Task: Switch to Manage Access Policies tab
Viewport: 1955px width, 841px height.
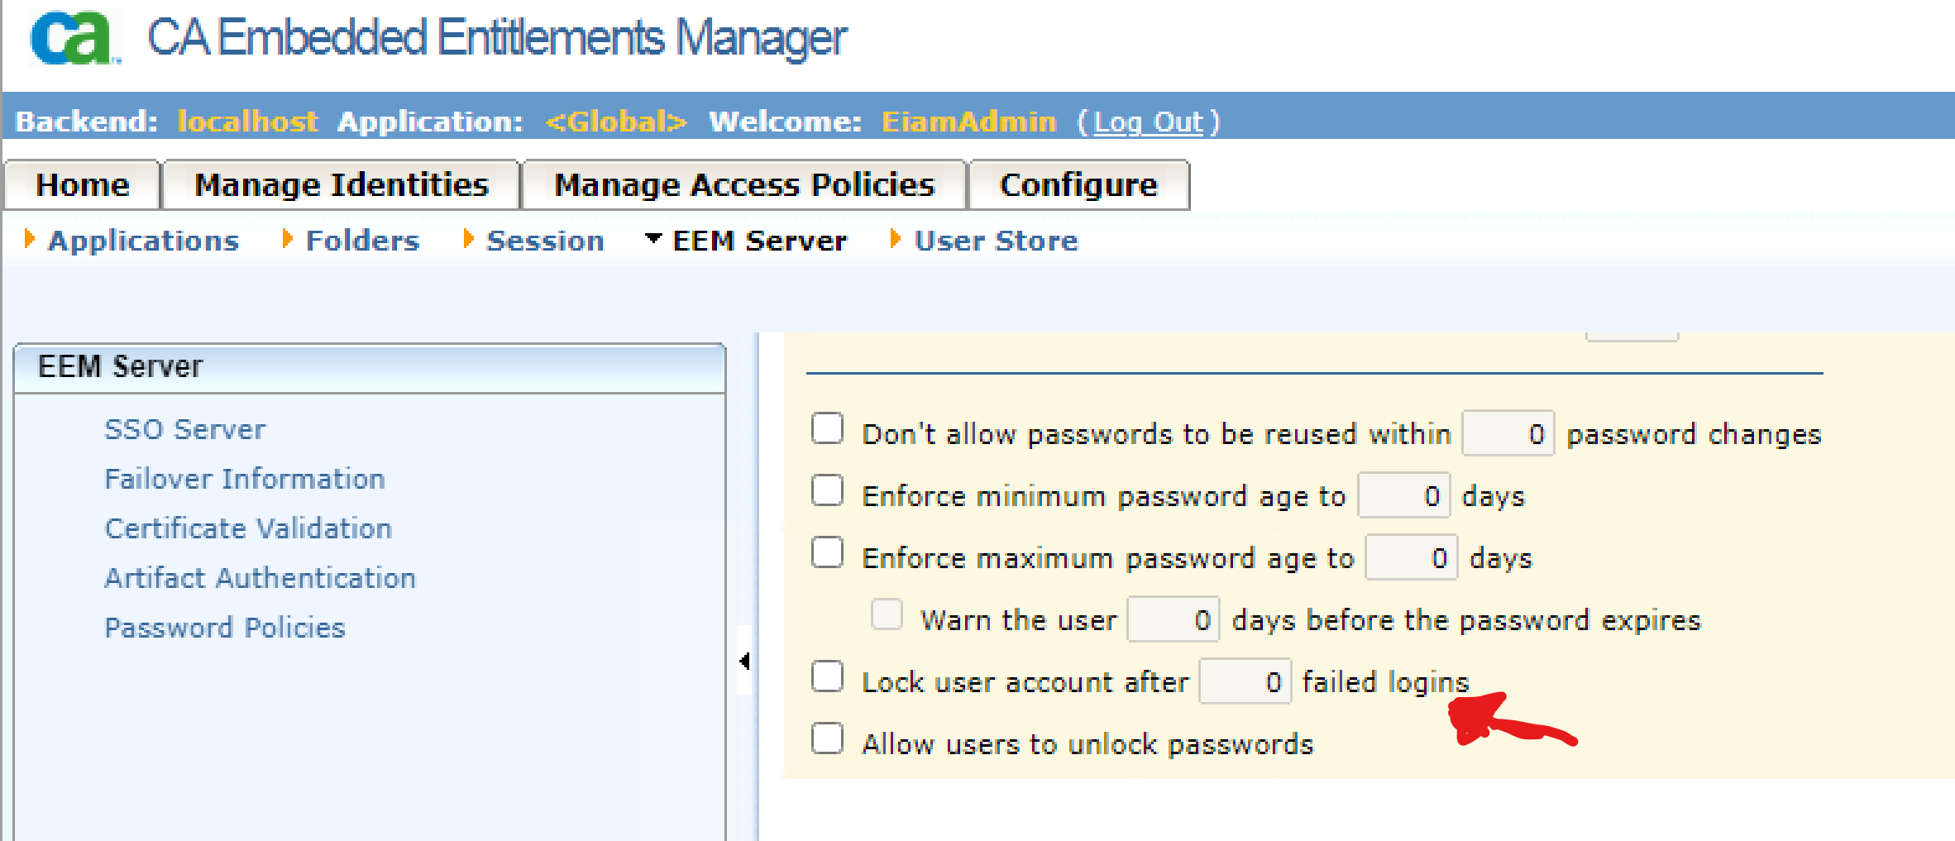Action: (x=743, y=185)
